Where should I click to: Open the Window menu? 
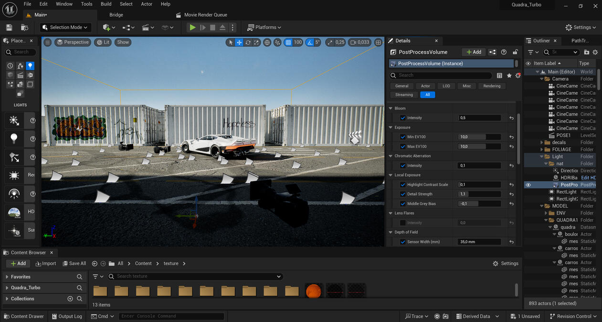pyautogui.click(x=64, y=4)
